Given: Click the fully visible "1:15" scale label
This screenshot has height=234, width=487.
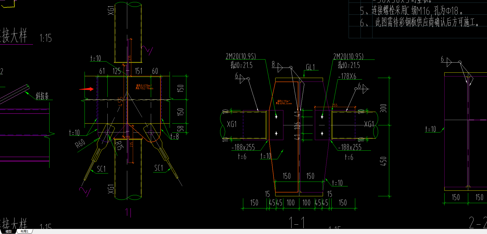Looking at the screenshot, I should click(x=46, y=38).
